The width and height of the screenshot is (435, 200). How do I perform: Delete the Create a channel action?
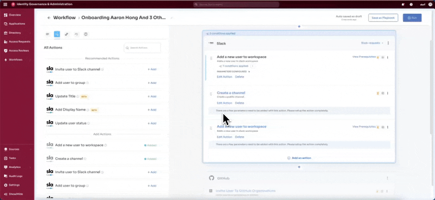pyautogui.click(x=240, y=103)
